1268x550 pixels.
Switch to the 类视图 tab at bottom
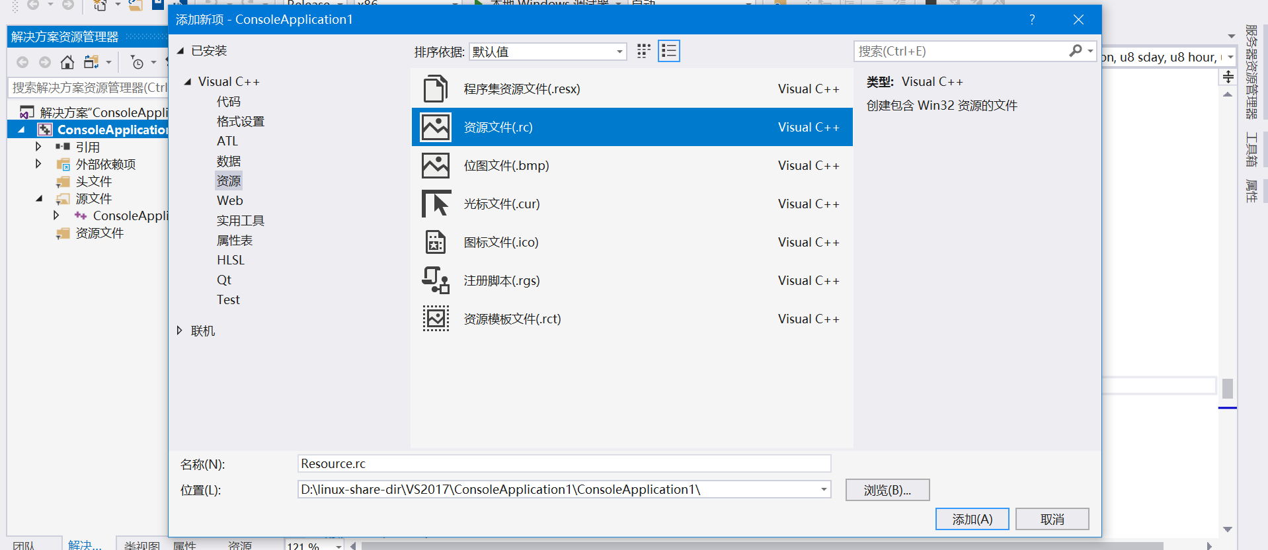pyautogui.click(x=141, y=544)
